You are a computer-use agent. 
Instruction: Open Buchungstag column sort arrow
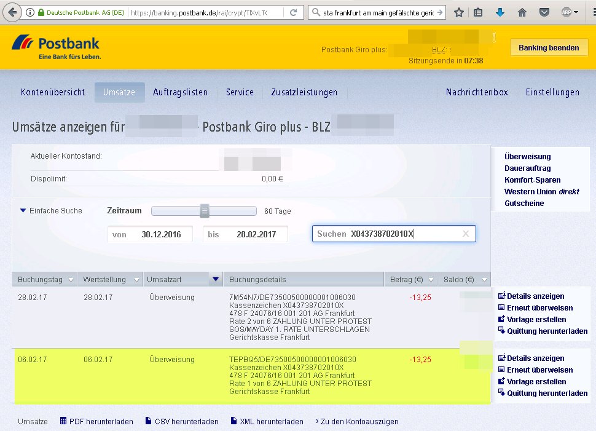tap(71, 280)
